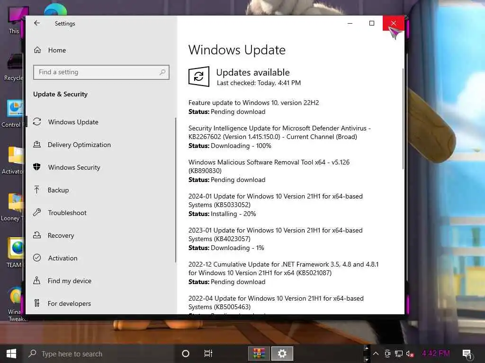The image size is (485, 363).
Task: Select the Recycle Bin desktop icon
Action: [x=13, y=67]
